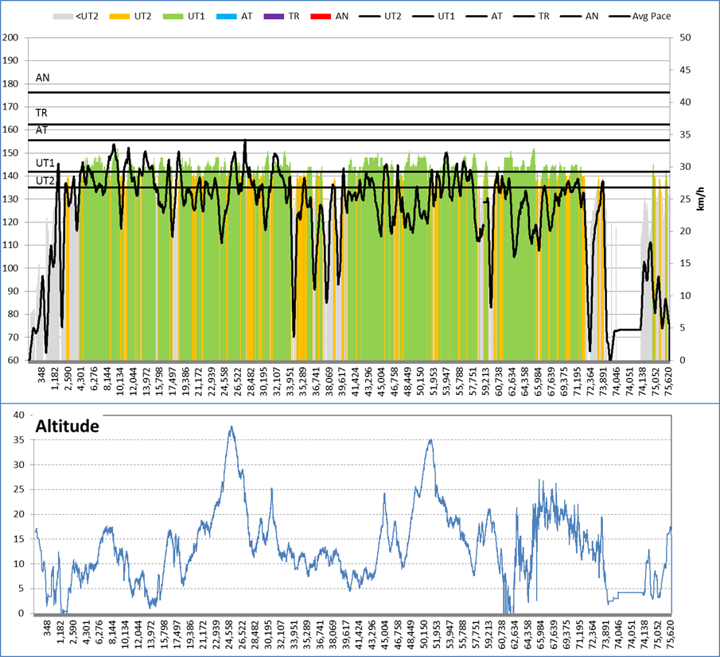This screenshot has height=657, width=720.
Task: Click the gray <UT2 legend swatch
Action: [63, 16]
